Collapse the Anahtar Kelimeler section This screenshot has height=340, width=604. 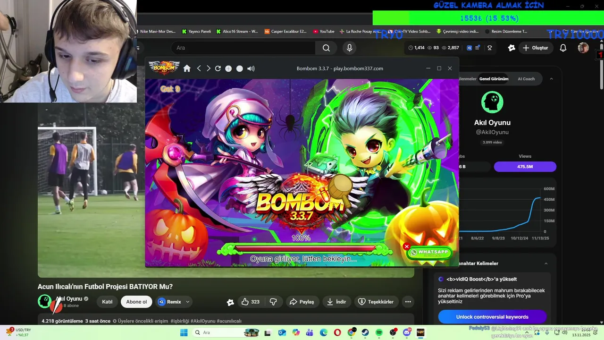point(546,263)
